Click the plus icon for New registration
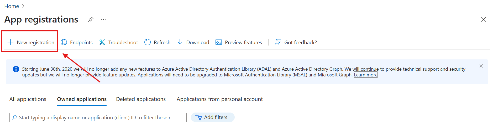 (11, 42)
